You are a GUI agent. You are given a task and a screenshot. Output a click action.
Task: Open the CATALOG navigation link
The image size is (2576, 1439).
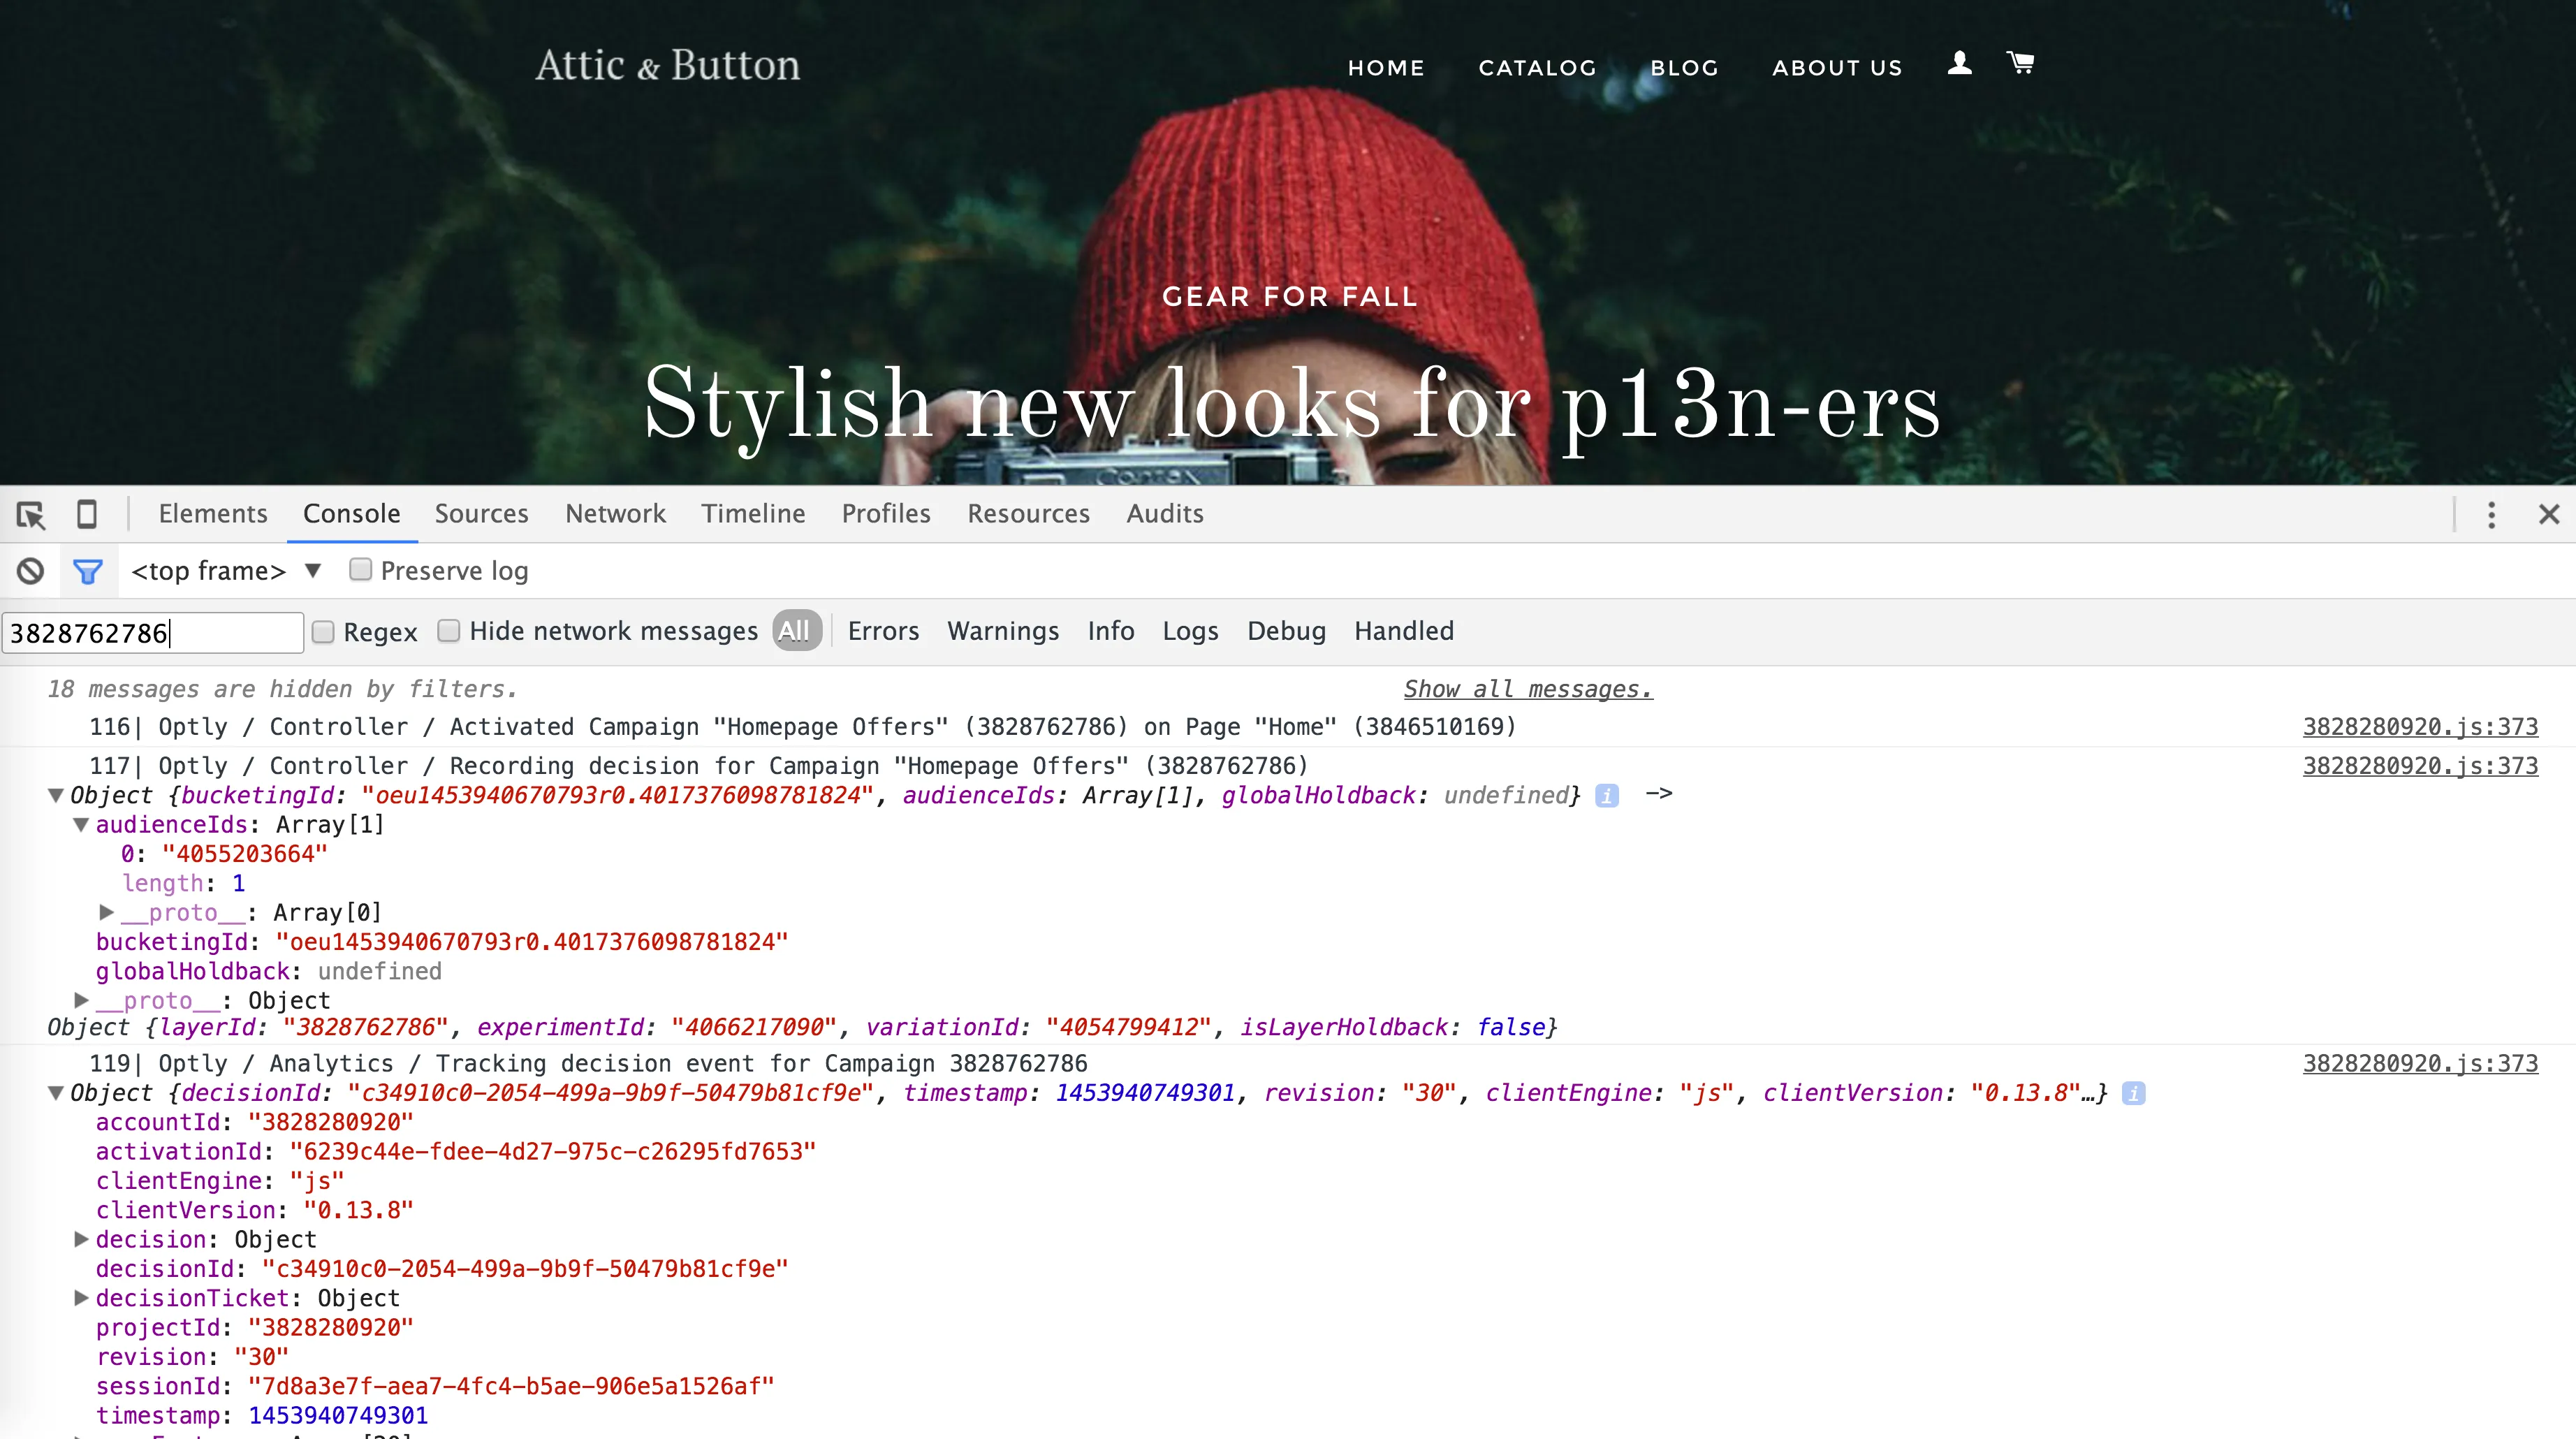tap(1537, 68)
